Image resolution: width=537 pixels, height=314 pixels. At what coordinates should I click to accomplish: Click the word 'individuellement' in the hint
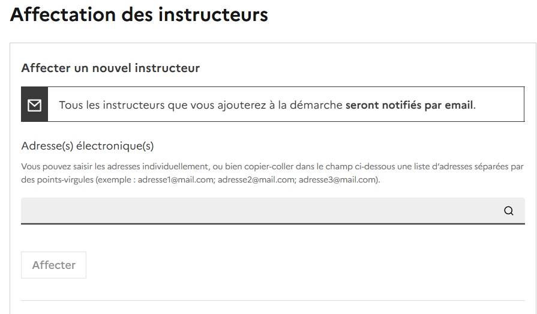tap(172, 166)
